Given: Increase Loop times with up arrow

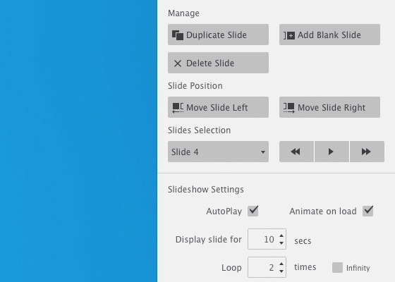Looking at the screenshot, I should click(x=281, y=264).
